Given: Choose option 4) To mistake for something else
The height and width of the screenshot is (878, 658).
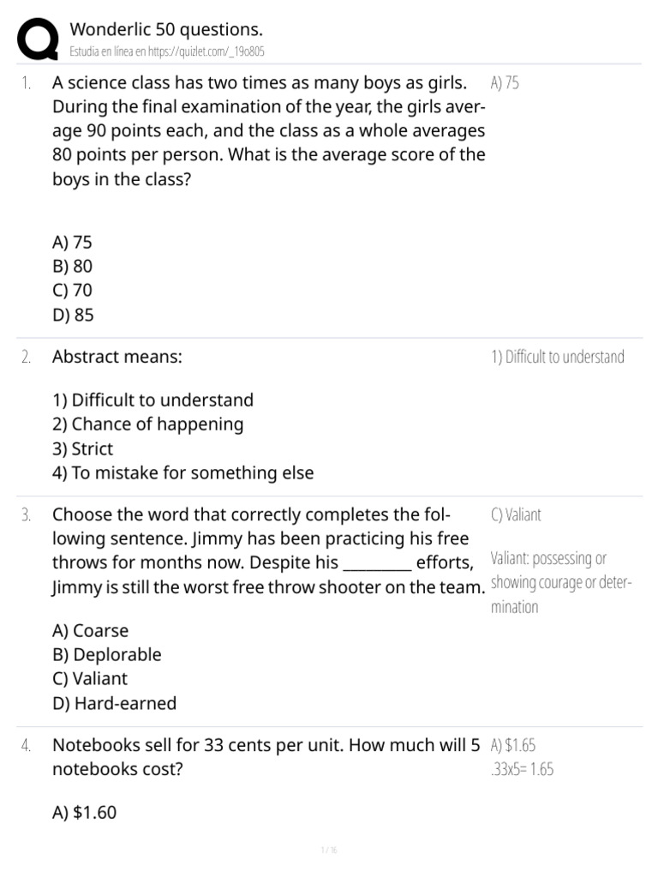Looking at the screenshot, I should pyautogui.click(x=183, y=473).
